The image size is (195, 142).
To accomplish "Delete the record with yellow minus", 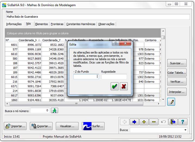I will (x=154, y=122).
